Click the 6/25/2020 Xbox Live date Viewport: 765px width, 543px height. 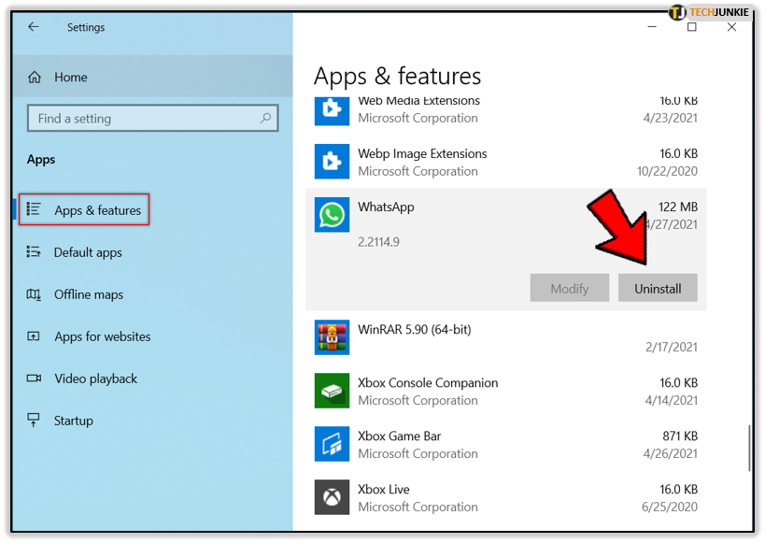click(x=670, y=507)
